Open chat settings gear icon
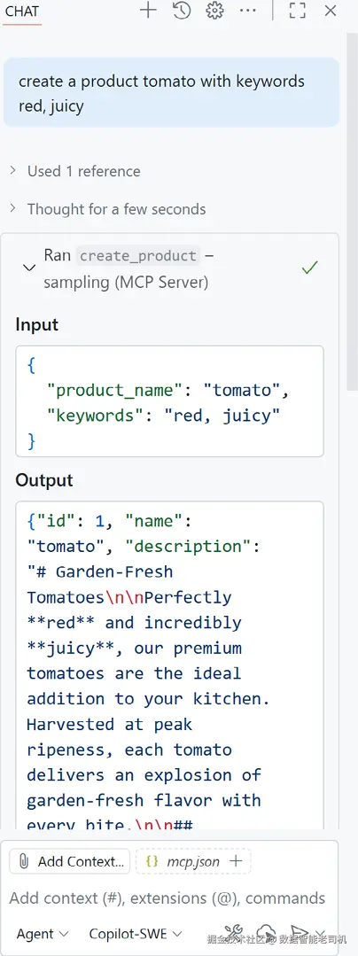 pos(214,11)
